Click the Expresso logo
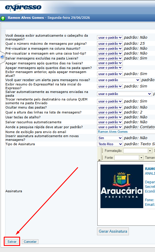This screenshot has width=155, height=252. [x=23, y=8]
